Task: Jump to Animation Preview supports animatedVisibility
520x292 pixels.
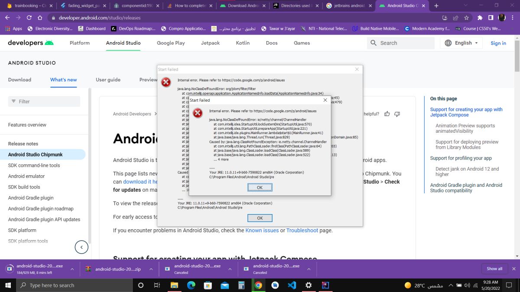Action: [x=465, y=128]
